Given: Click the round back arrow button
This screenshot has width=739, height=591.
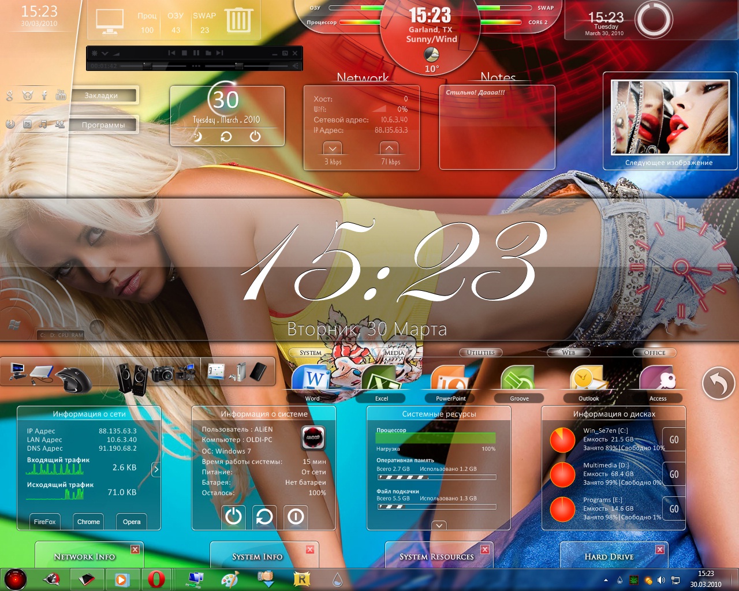Looking at the screenshot, I should [x=719, y=383].
